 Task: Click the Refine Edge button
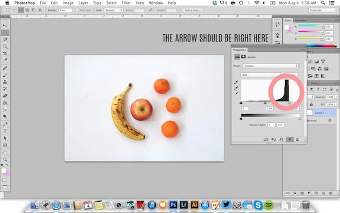(193, 10)
